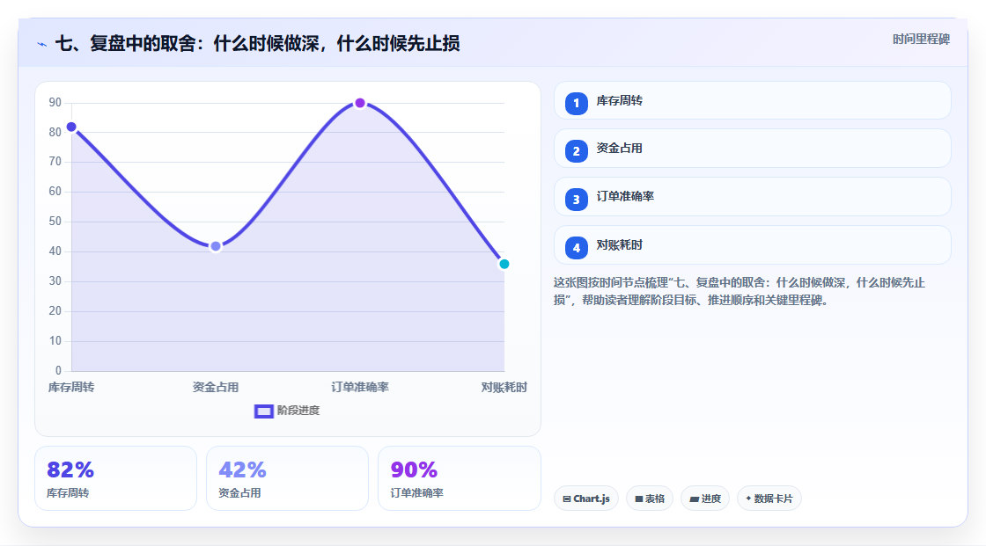Click the 90% 订单准确率 stat card
Screen dimensions: 986x546
(459, 478)
